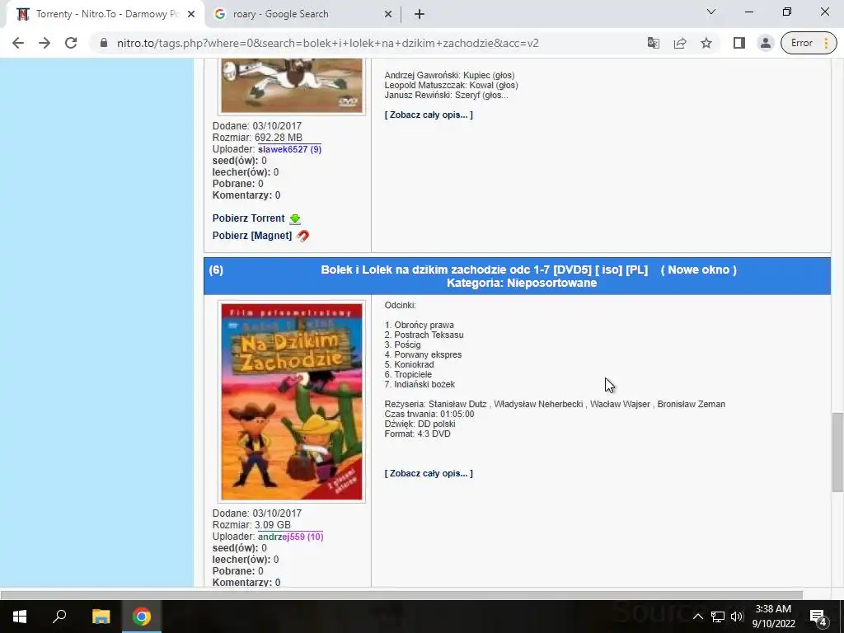Click the address bar URL
The width and height of the screenshot is (844, 633).
pos(327,43)
